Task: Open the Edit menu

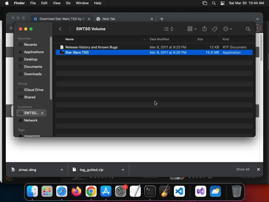Action: 44,3
